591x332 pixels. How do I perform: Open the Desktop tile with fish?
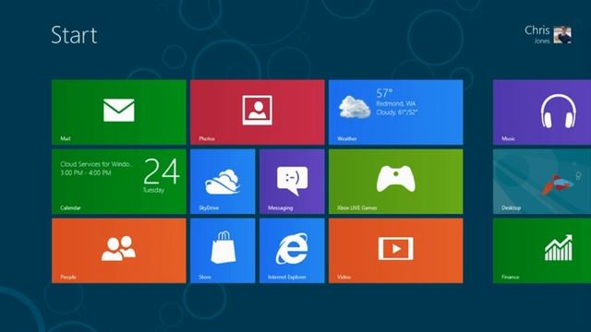[542, 182]
